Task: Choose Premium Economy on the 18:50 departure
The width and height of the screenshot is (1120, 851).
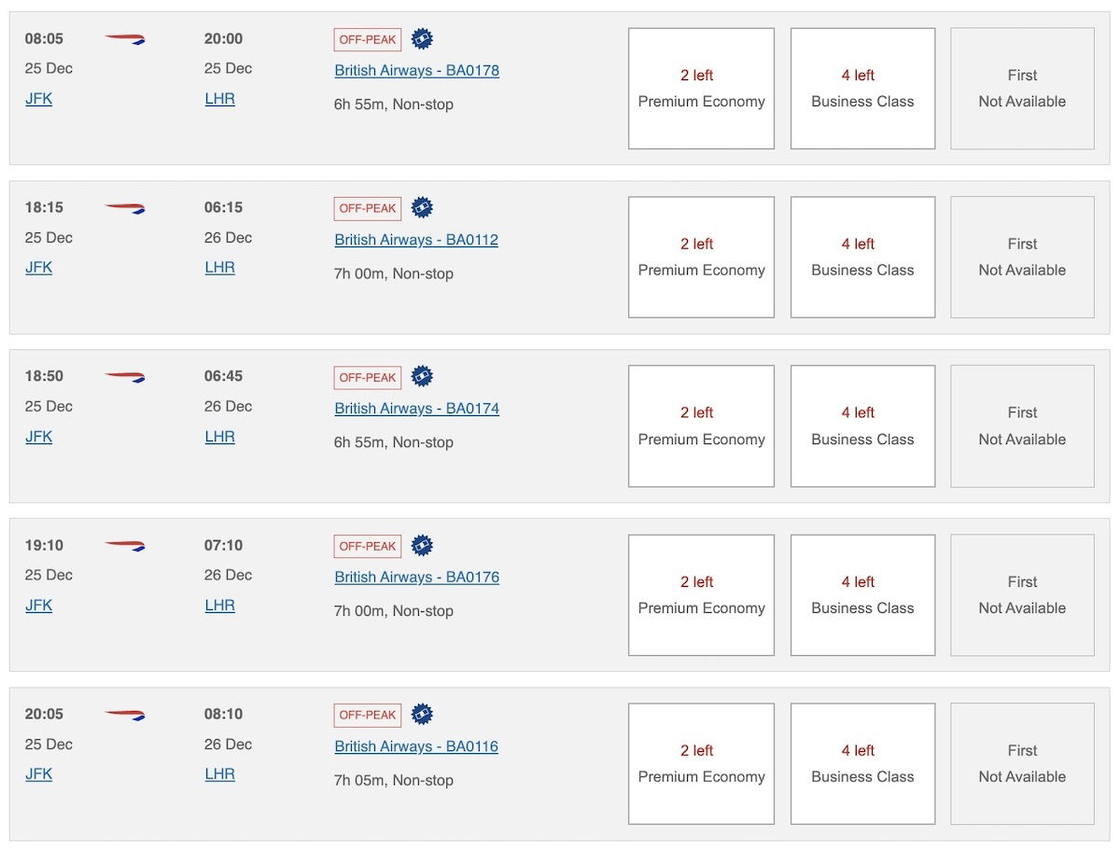Action: [701, 426]
